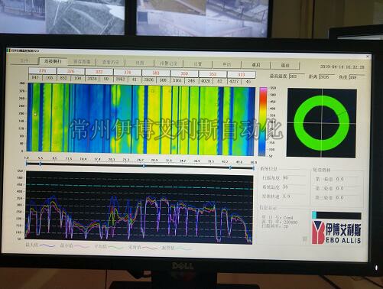Click the EBO ALLIS logo
The image size is (383, 289).
click(336, 232)
